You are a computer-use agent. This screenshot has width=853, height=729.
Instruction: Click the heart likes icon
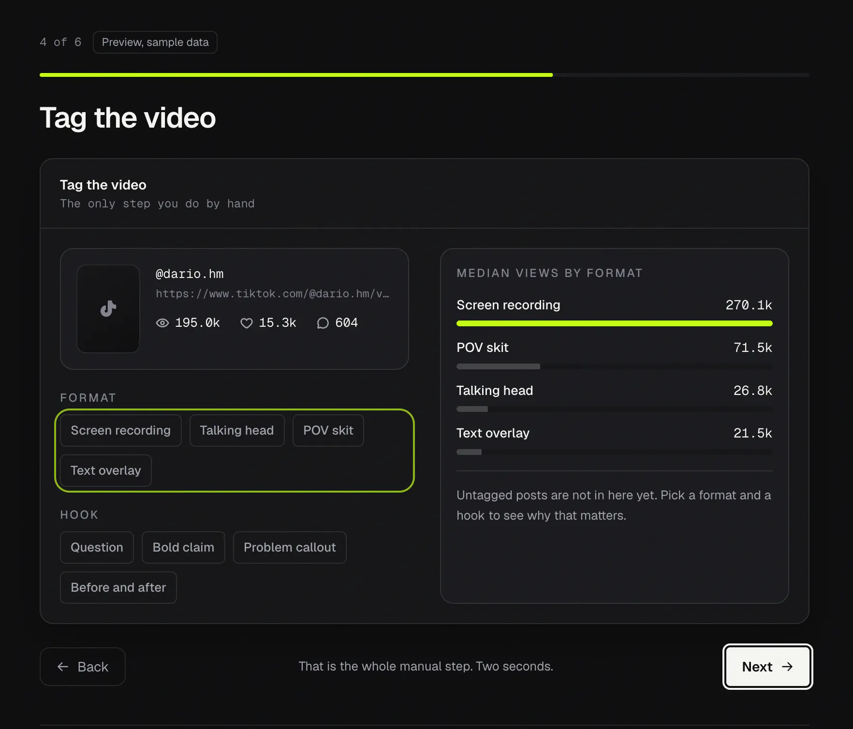coord(247,323)
